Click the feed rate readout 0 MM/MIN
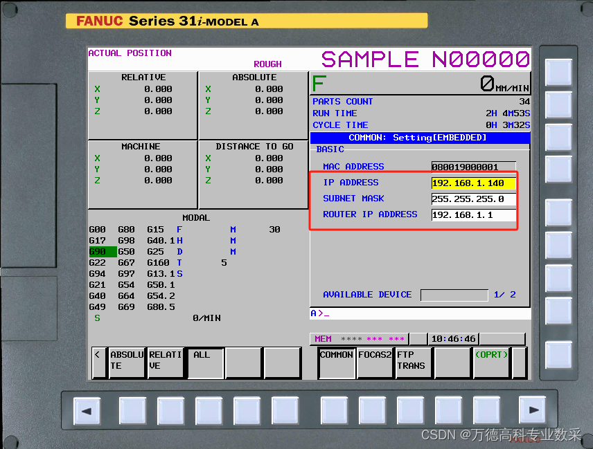The height and width of the screenshot is (449, 593). 504,84
